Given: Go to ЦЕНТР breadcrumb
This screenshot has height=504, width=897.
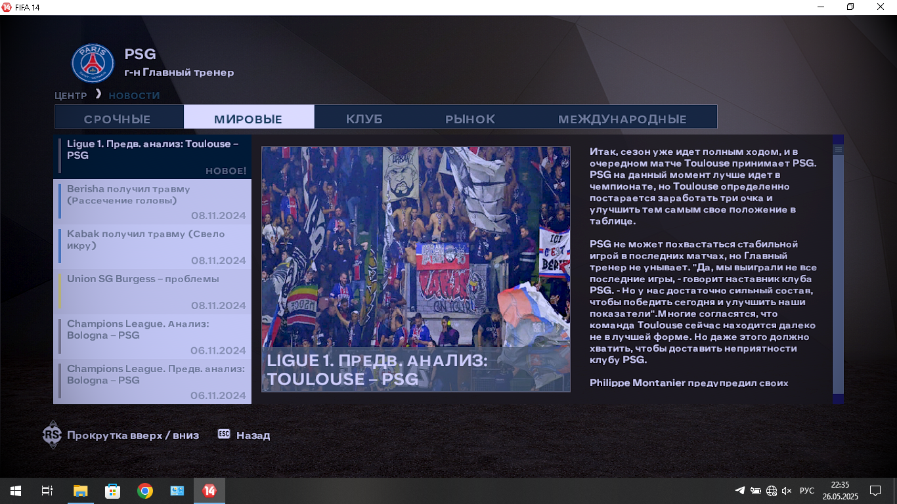Looking at the screenshot, I should [71, 96].
